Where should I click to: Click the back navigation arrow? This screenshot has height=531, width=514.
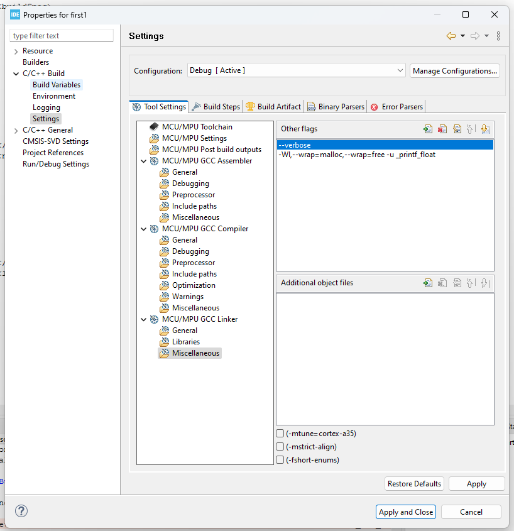[x=451, y=36]
